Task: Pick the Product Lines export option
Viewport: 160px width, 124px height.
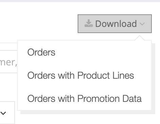Action: (81, 75)
